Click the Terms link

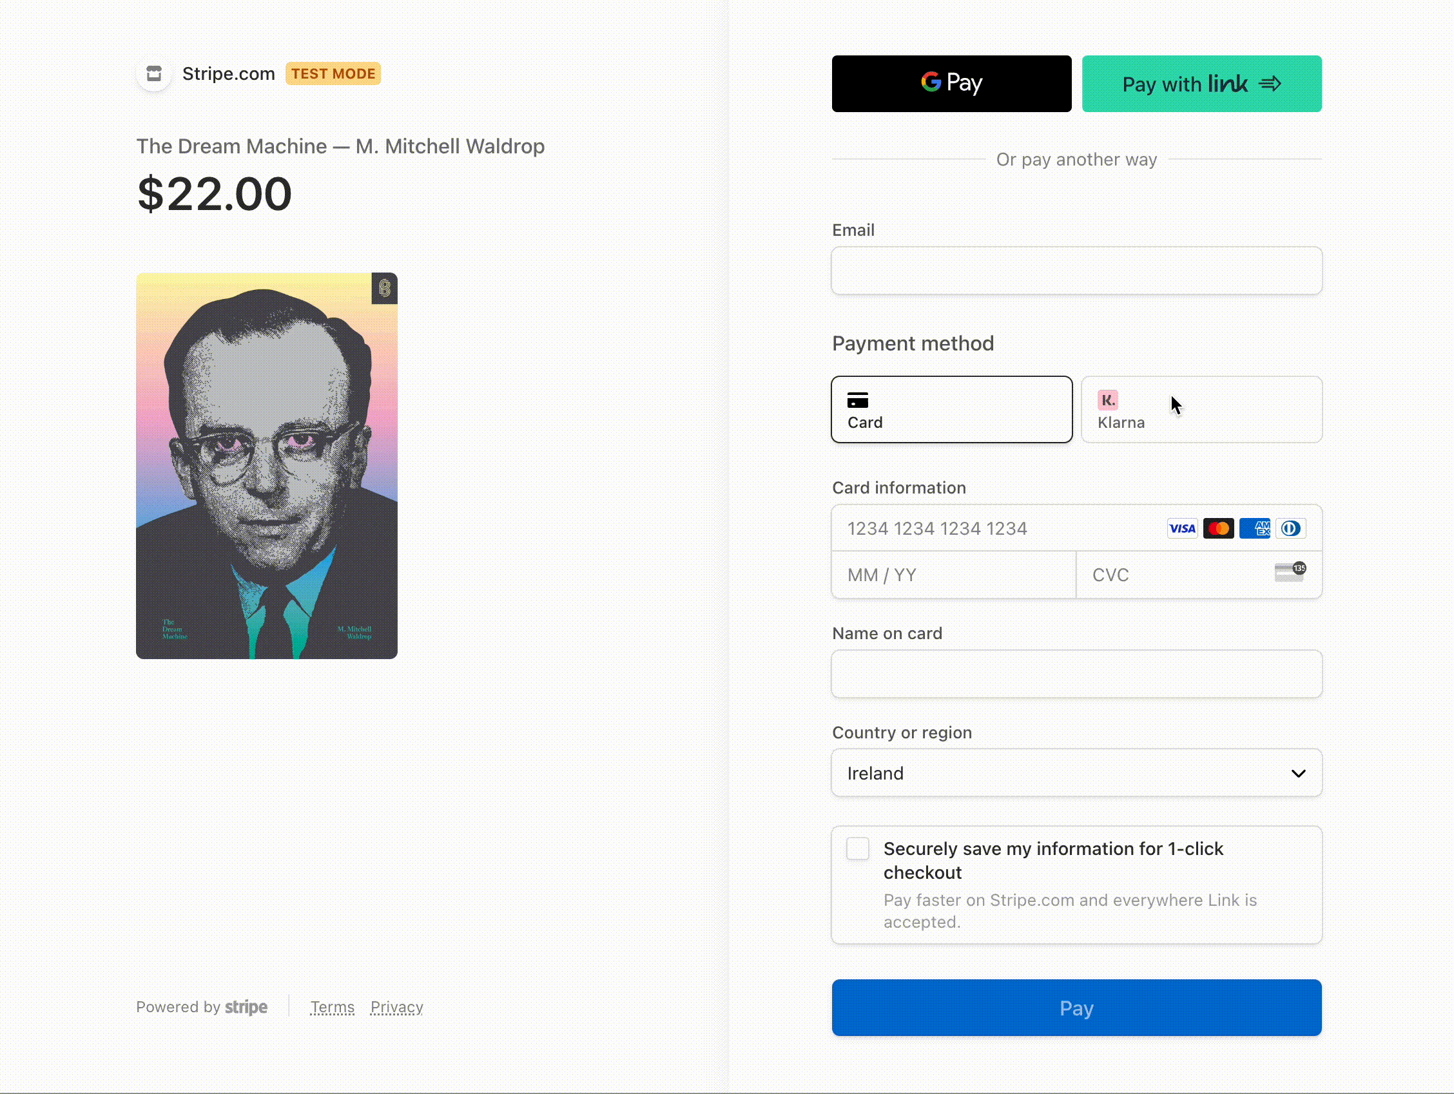[332, 1006]
